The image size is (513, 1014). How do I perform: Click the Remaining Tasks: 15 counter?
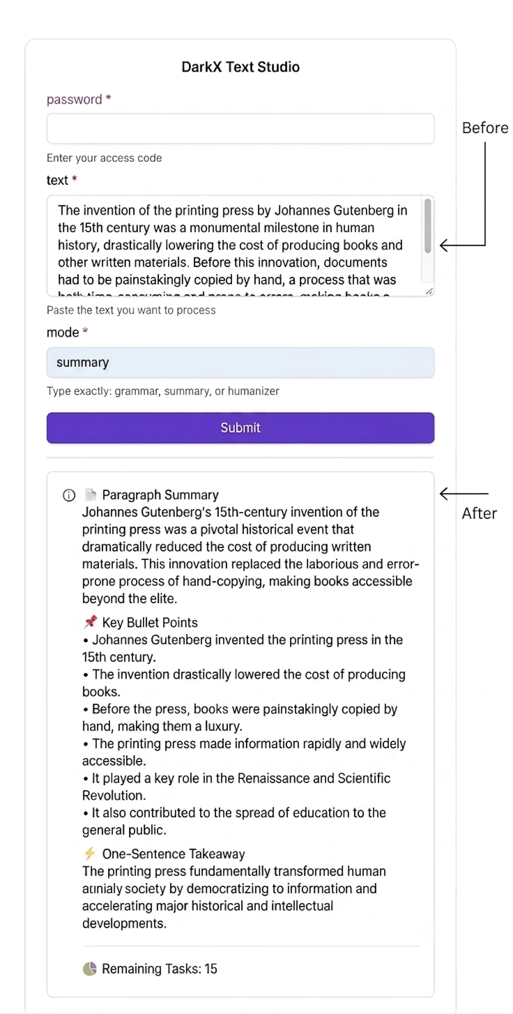click(159, 969)
